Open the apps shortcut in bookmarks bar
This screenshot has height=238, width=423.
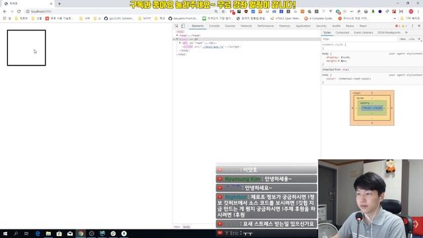pyautogui.click(x=7, y=19)
